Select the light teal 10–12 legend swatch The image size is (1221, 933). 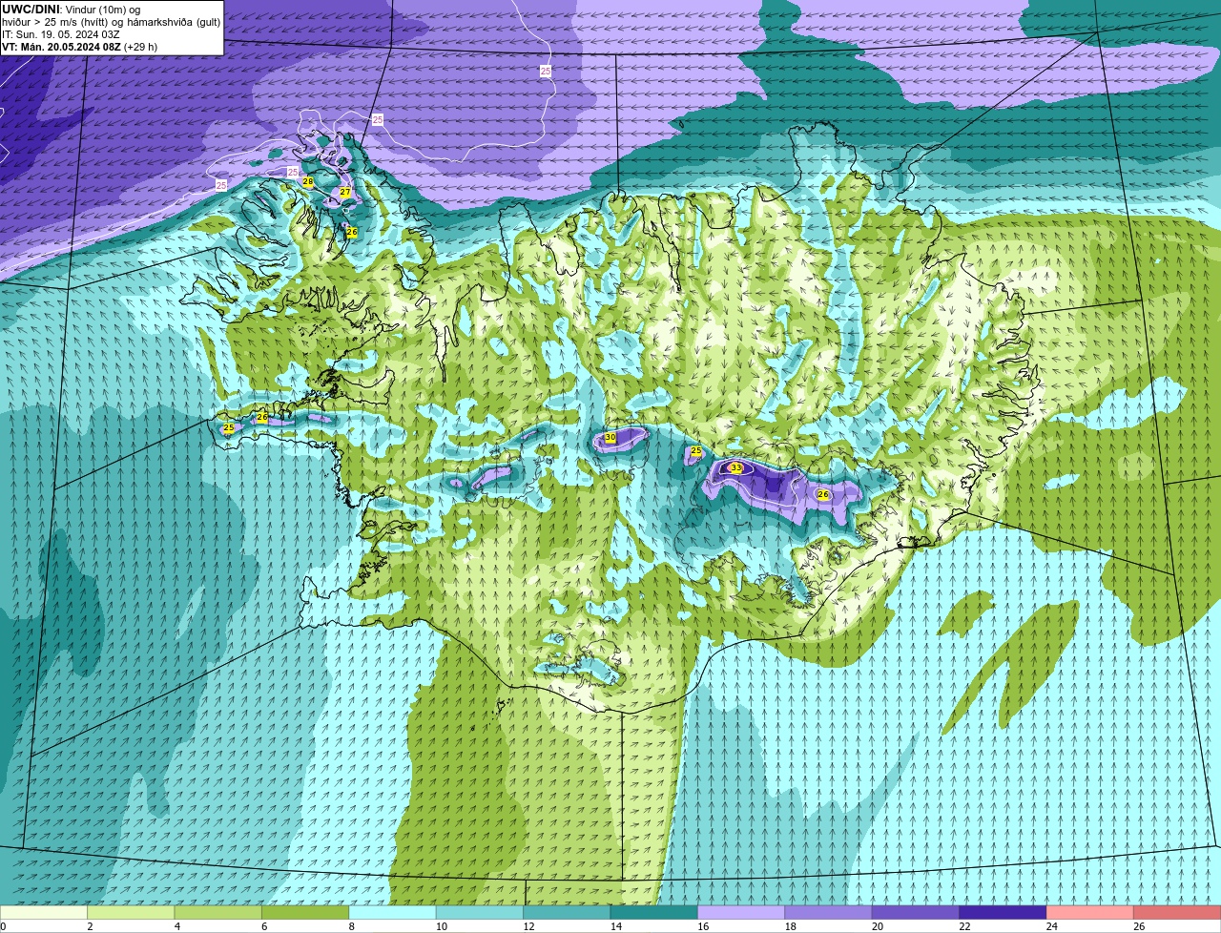tap(481, 913)
